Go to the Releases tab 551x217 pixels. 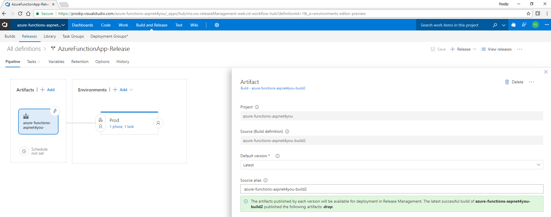[29, 36]
